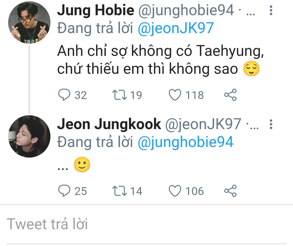Screen dimensions: 293x246
Task: Reply to Jung Hobie's tweet
Action: 64,95
